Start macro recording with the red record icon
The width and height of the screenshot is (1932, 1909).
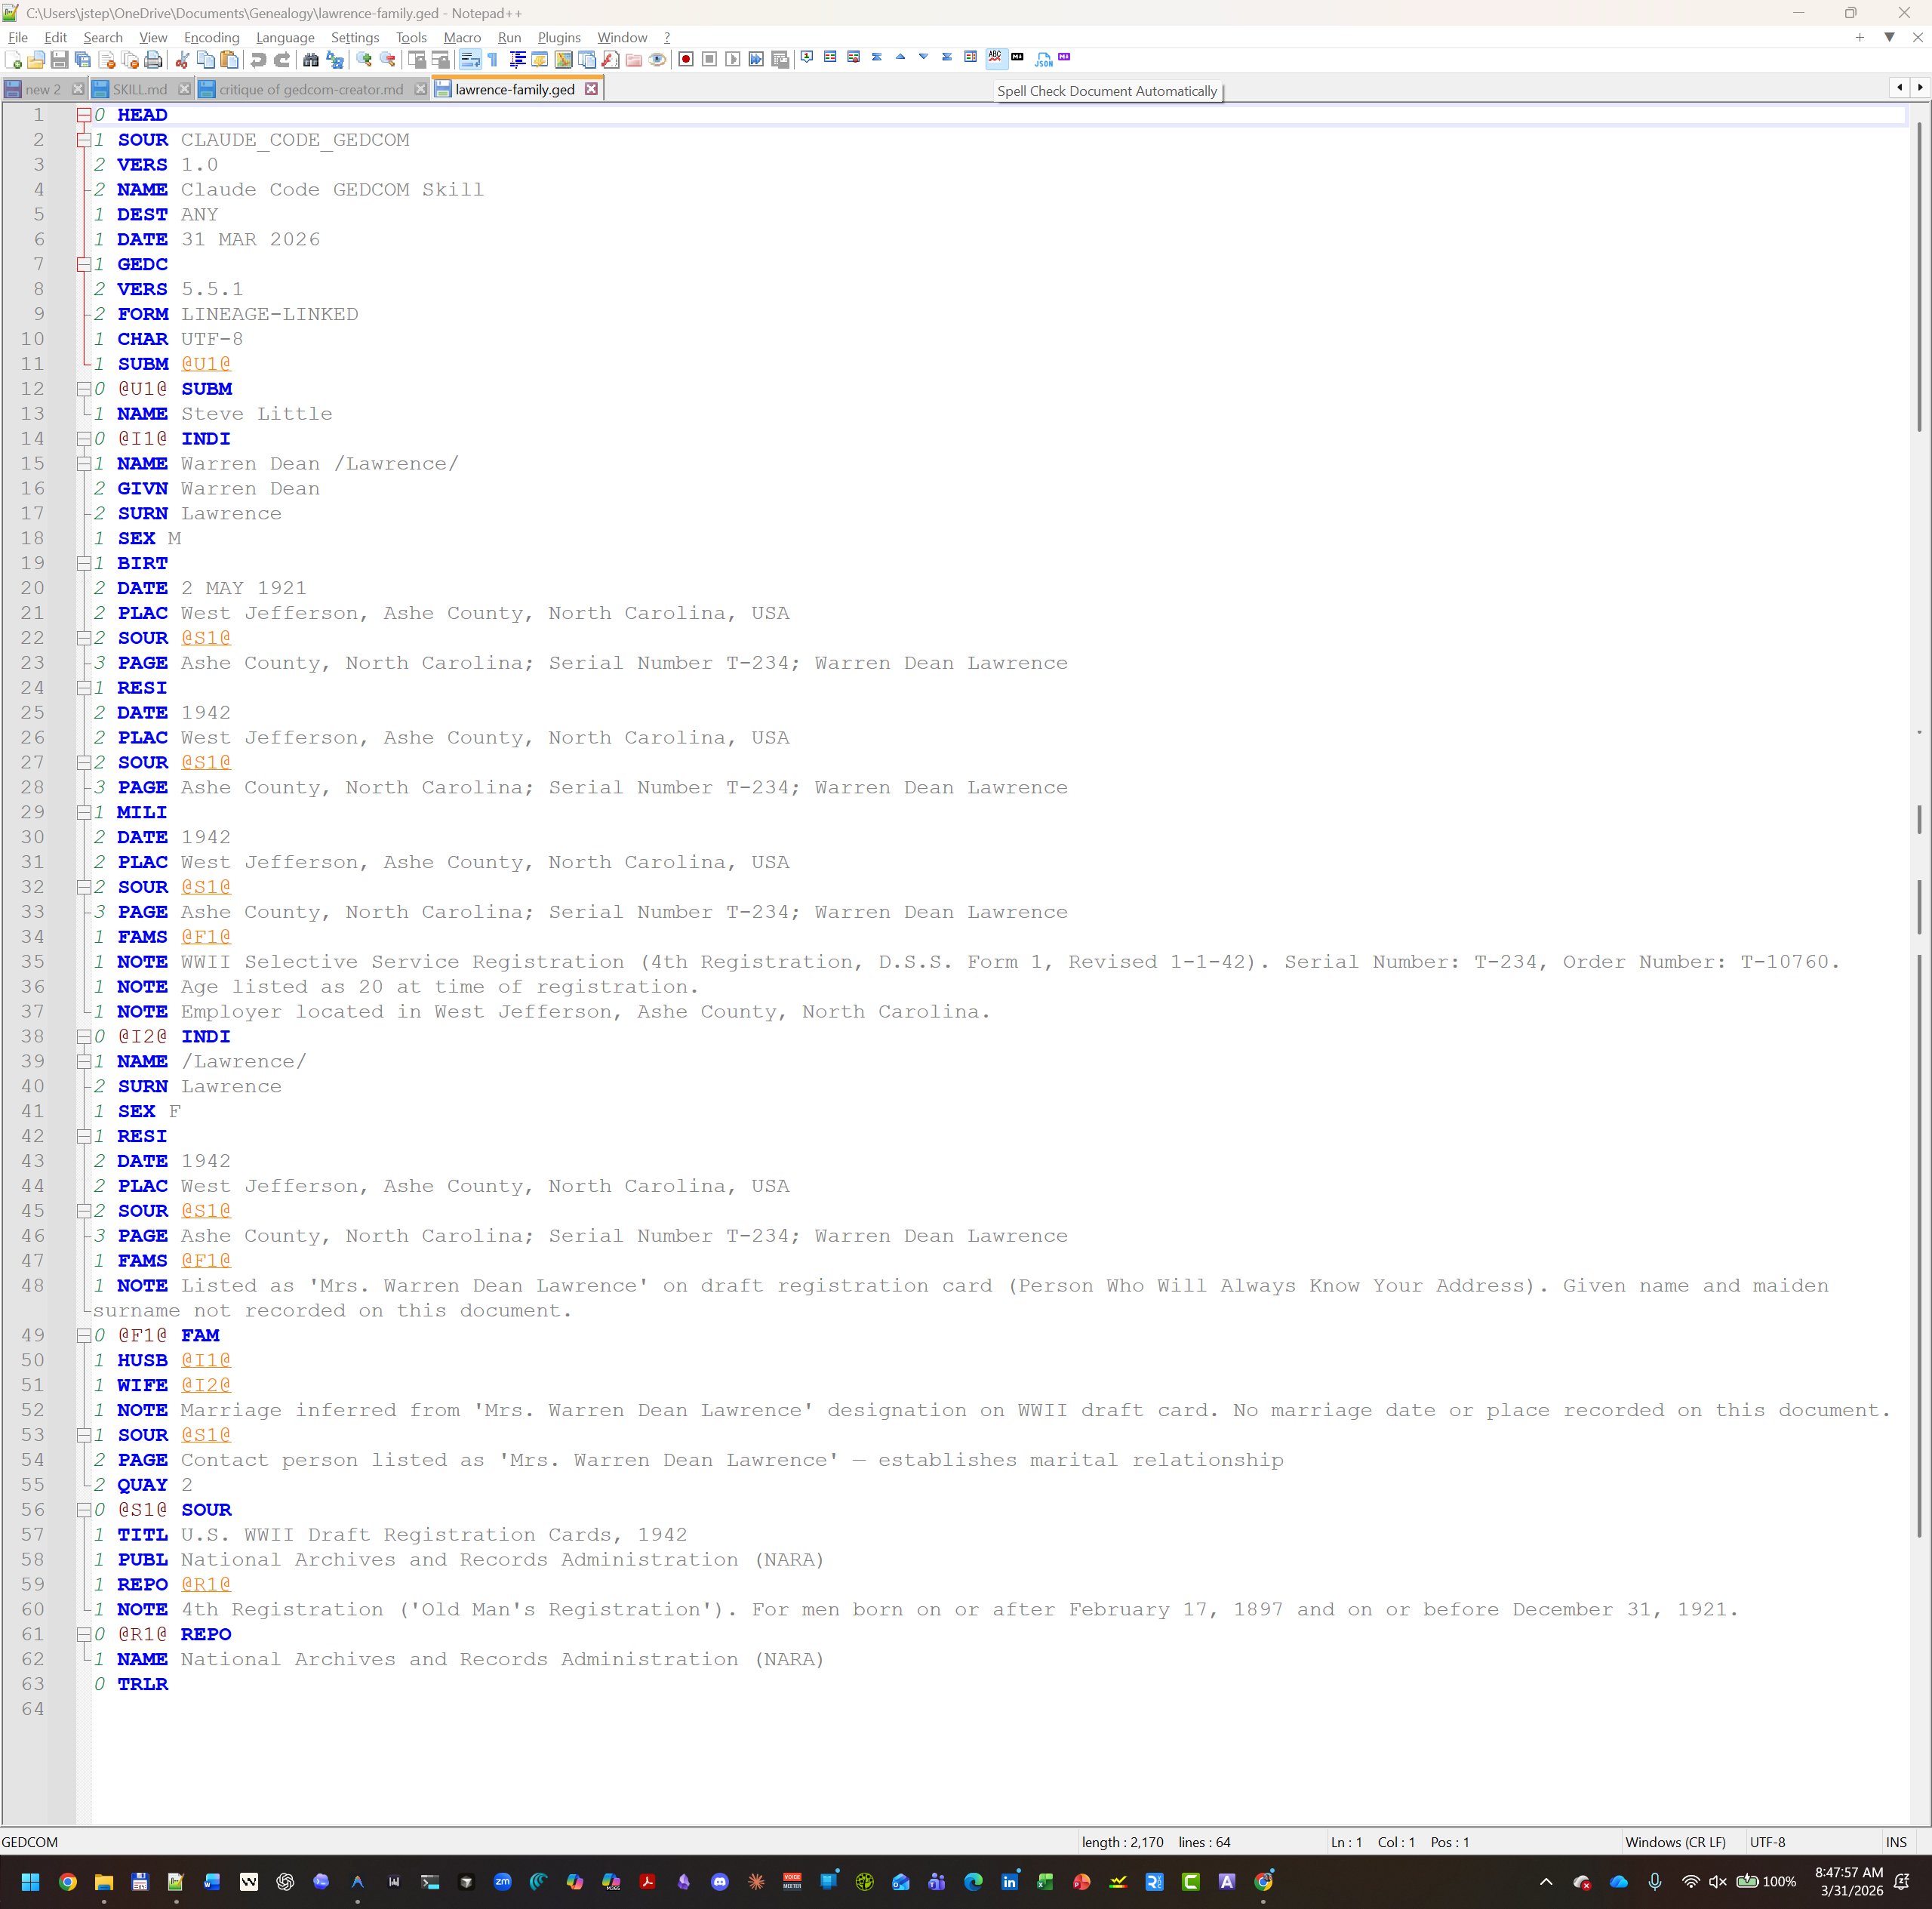click(x=685, y=60)
